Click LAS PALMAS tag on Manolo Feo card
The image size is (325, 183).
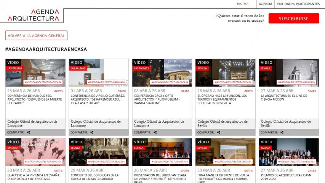(x=15, y=68)
